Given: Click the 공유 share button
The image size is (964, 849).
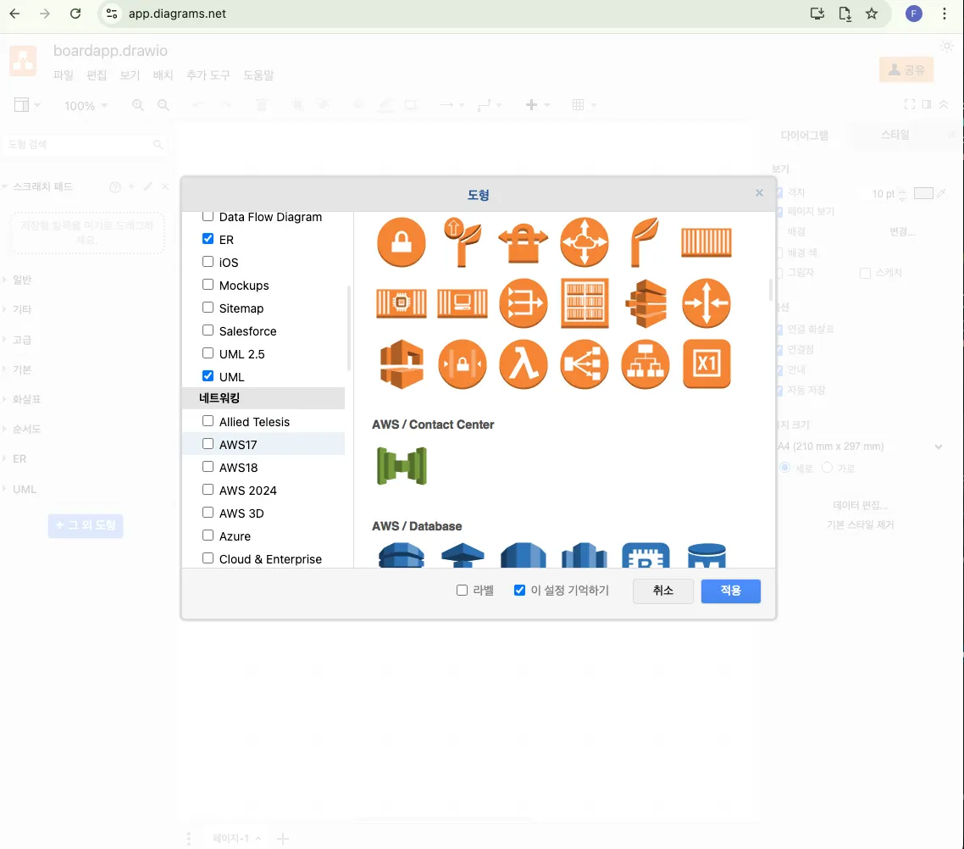Looking at the screenshot, I should click(x=906, y=70).
